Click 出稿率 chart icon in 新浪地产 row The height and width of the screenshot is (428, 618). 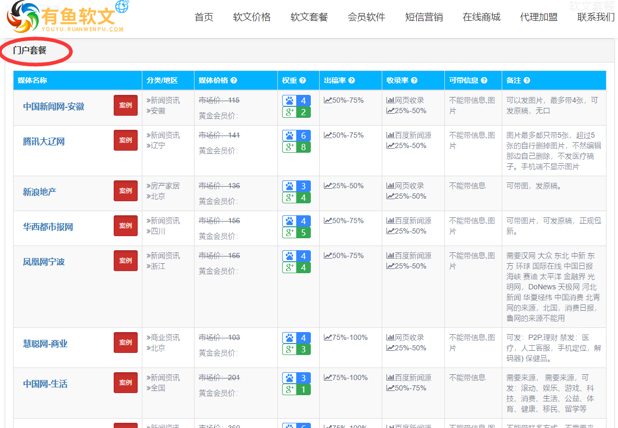(328, 186)
